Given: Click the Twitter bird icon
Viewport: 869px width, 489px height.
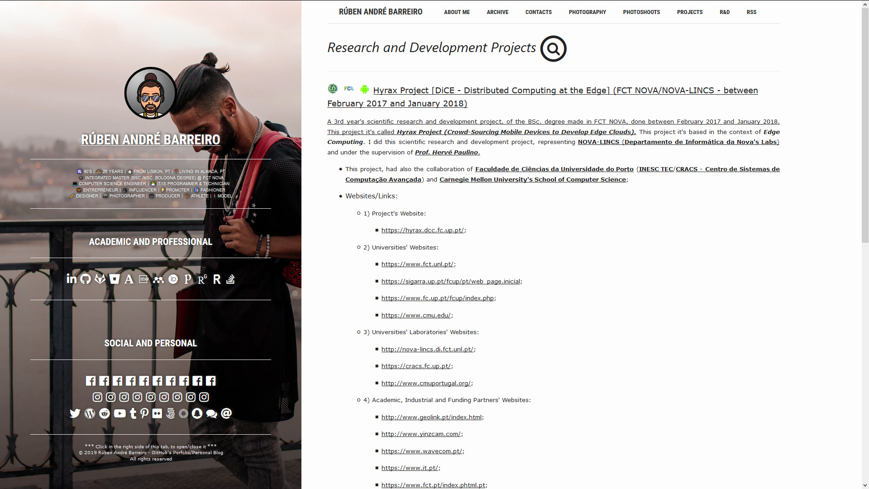Looking at the screenshot, I should tap(75, 413).
